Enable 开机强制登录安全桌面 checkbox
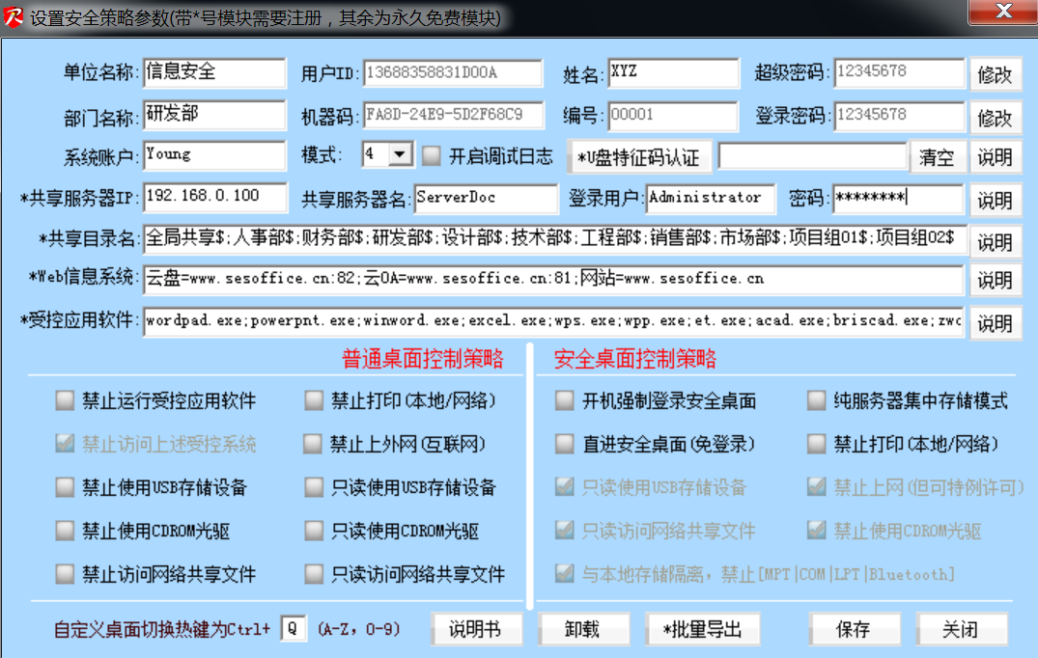The height and width of the screenshot is (658, 1038). pyautogui.click(x=565, y=400)
